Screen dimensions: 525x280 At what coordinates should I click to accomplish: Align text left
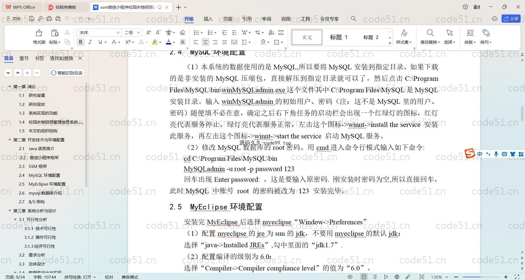(x=196, y=42)
